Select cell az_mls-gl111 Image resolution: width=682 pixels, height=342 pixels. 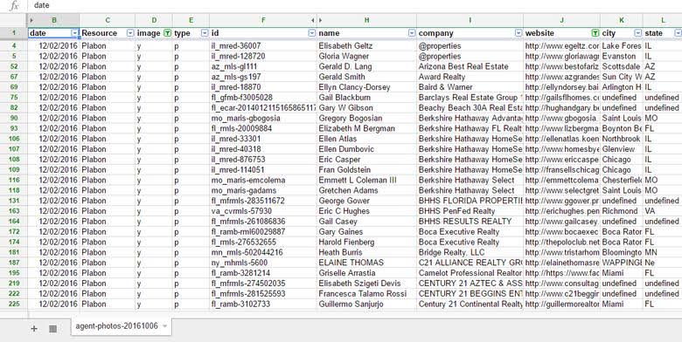(262, 66)
